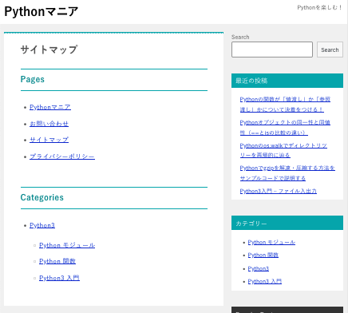Open the プライバシーポリシー link
This screenshot has height=313, width=348.
[62, 156]
